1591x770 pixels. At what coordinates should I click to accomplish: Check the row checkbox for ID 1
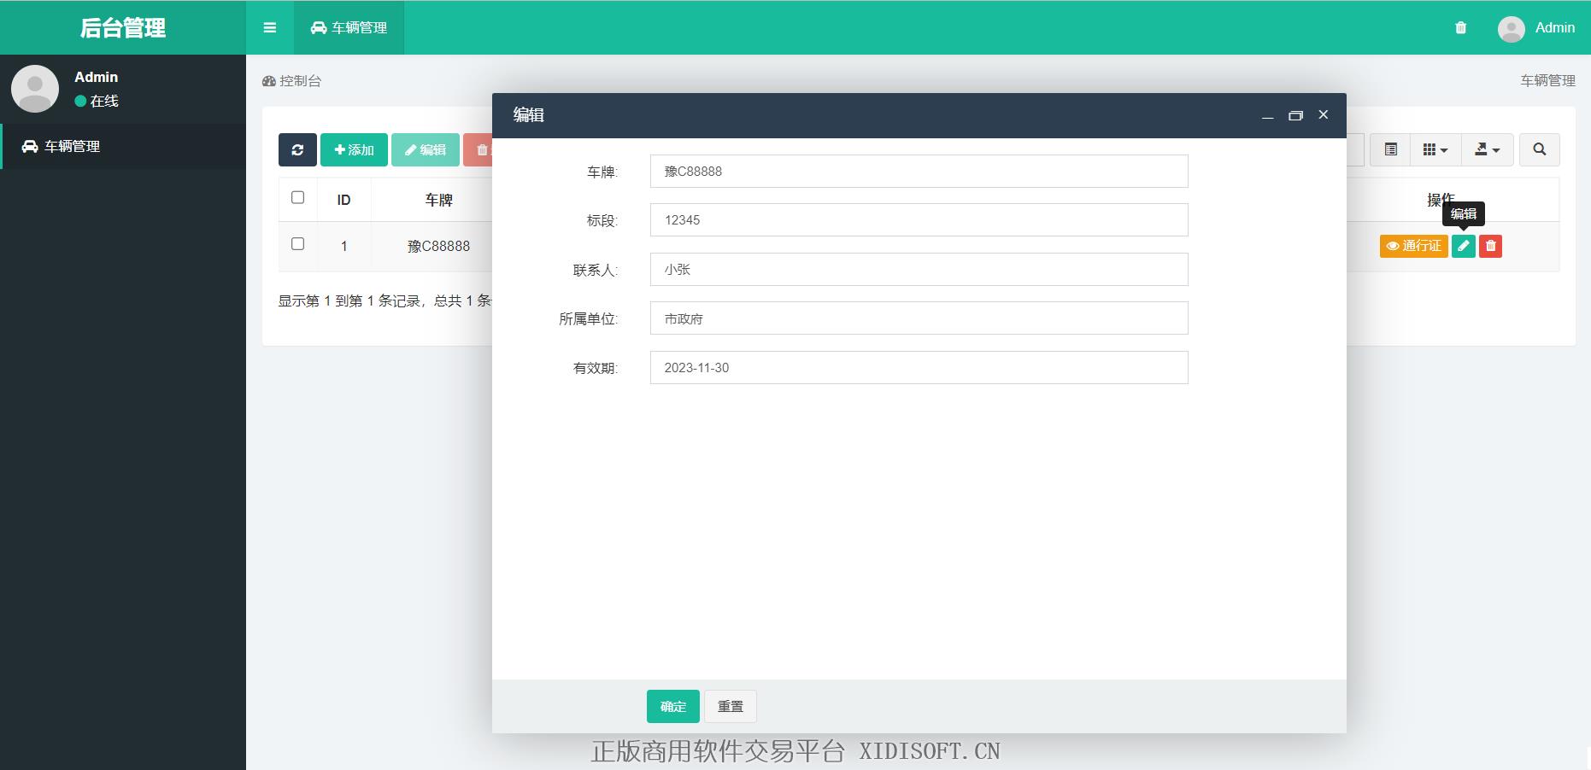click(x=297, y=244)
